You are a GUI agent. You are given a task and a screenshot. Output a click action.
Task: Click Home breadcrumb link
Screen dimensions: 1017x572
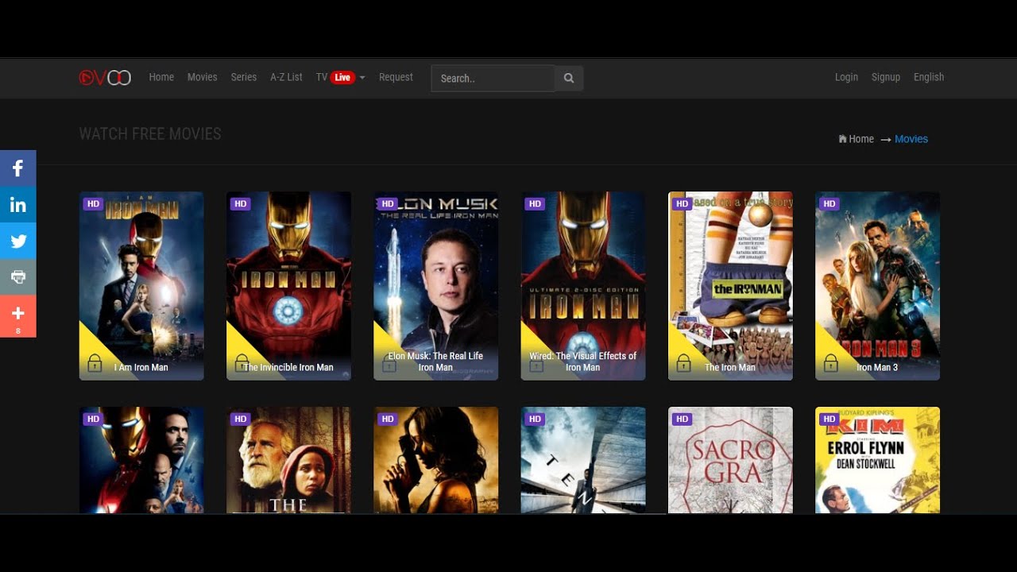coord(861,139)
